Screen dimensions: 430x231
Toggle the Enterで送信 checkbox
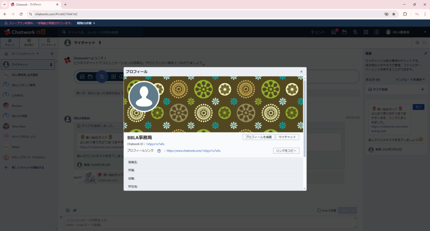point(319,210)
